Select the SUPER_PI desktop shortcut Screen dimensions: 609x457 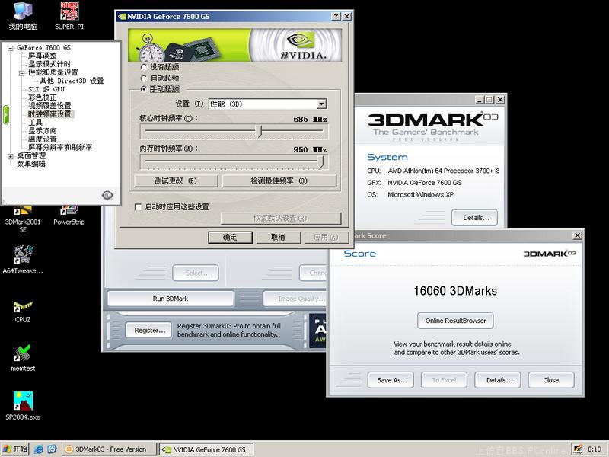[69, 15]
